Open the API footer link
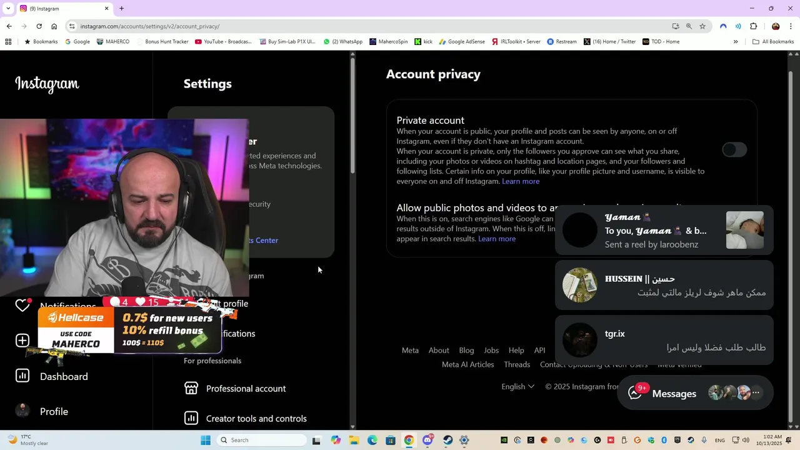Viewport: 800px width, 450px height. coord(539,350)
